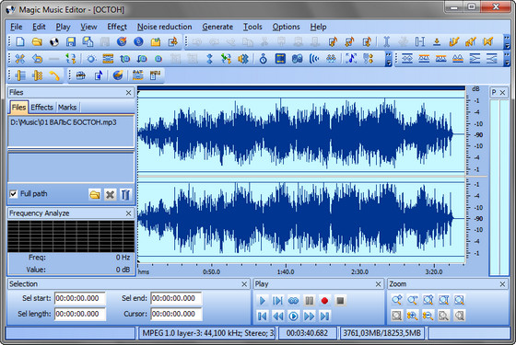Expand the effects toolbar overflow arrow
516x345 pixels.
tap(389, 59)
